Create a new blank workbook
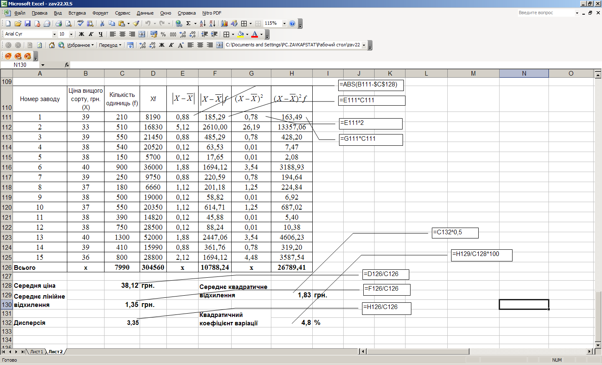This screenshot has width=602, height=365. pos(8,23)
